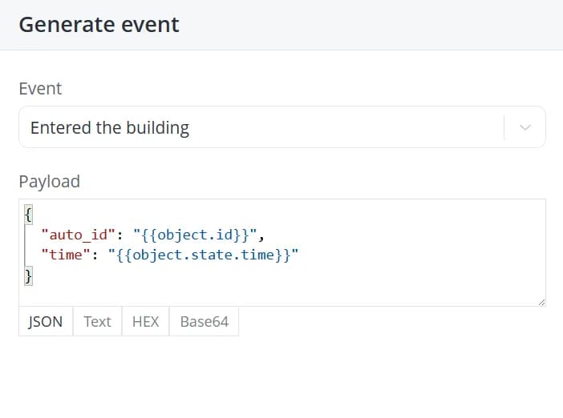
Task: Switch payload format to HEX tab
Action: (145, 321)
